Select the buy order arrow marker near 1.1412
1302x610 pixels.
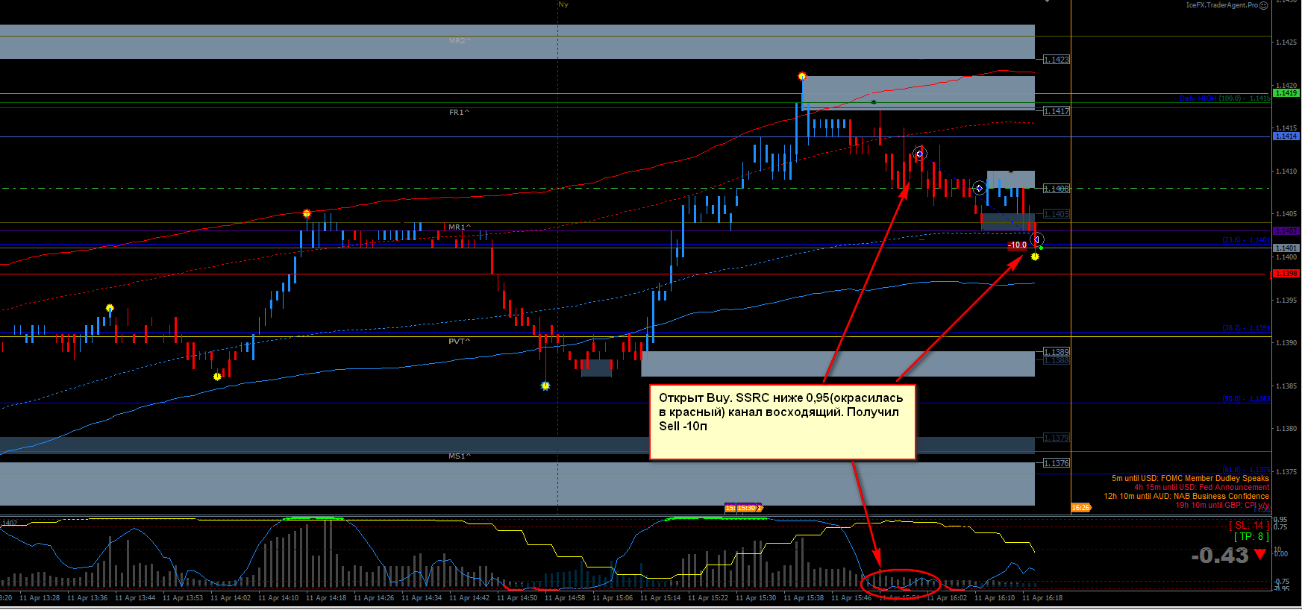click(x=920, y=154)
